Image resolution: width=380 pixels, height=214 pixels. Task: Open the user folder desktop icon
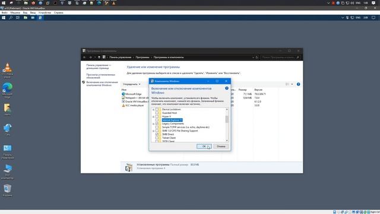[8, 109]
